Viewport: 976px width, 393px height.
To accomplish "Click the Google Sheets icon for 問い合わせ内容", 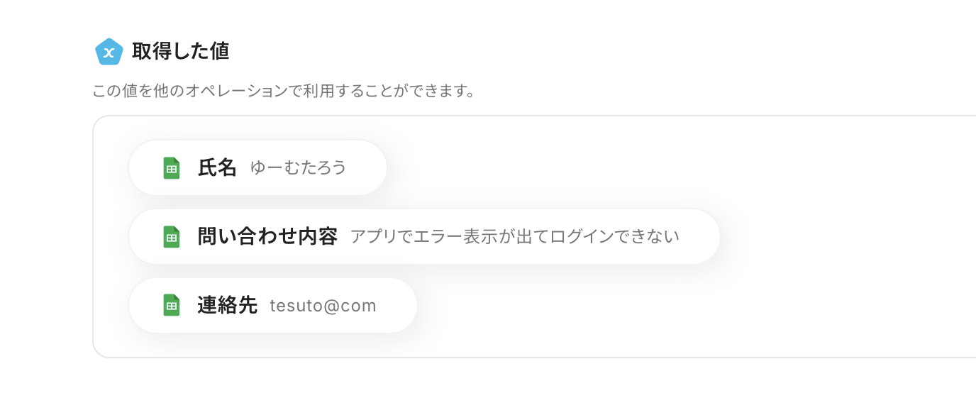I will click(x=172, y=237).
